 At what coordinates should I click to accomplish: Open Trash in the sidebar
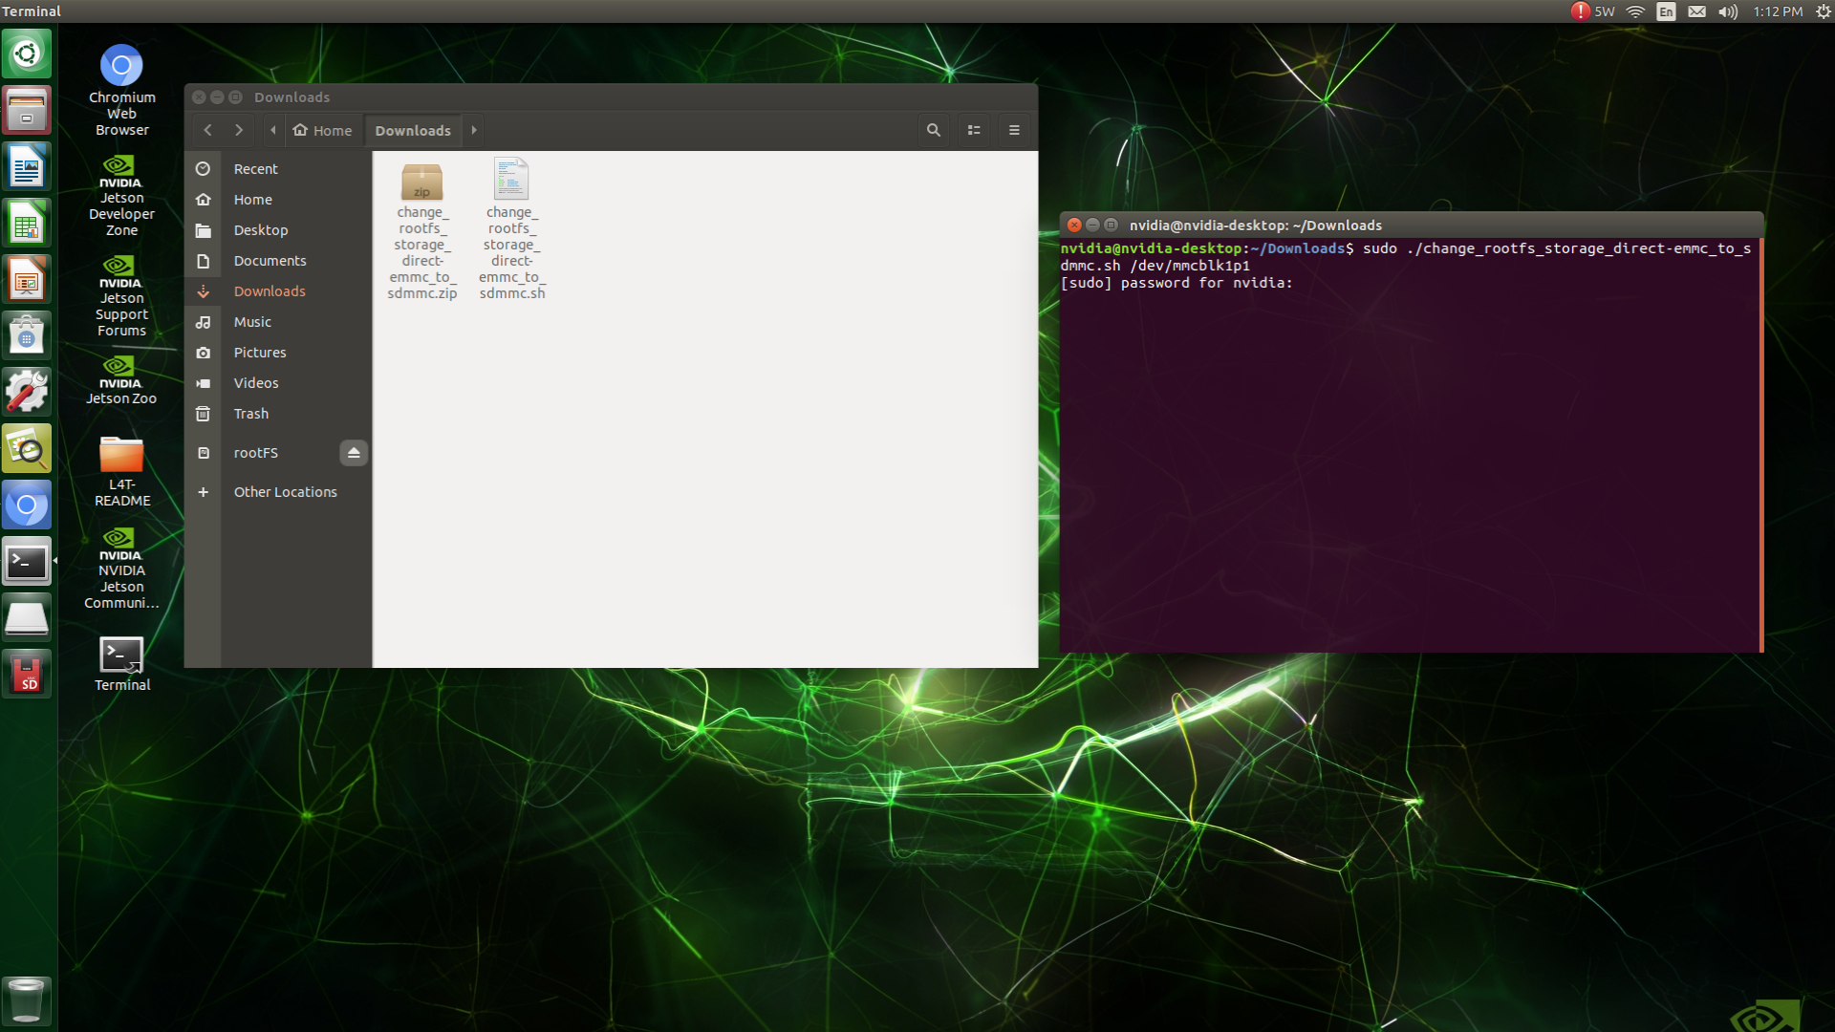click(x=250, y=414)
